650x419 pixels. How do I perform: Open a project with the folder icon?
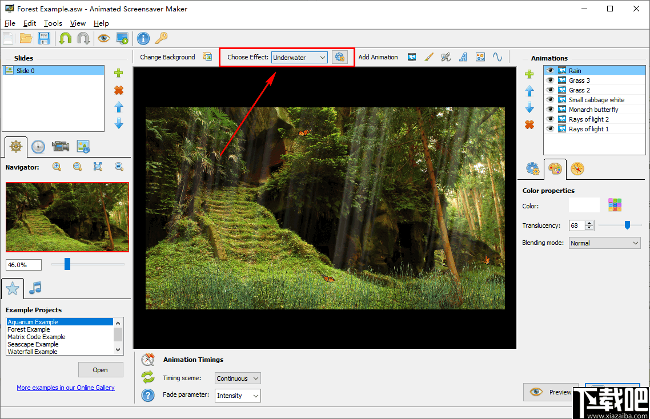(x=26, y=39)
